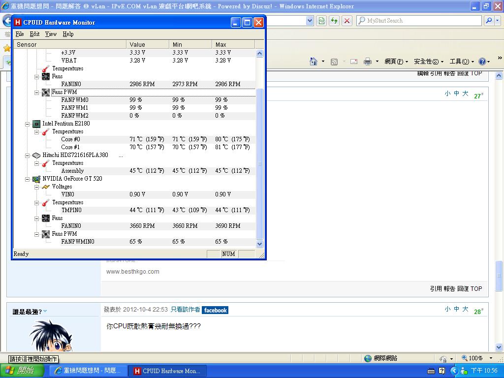Click the NVIDIA GeForce GT 520 card icon
The width and height of the screenshot is (504, 378).
36,179
